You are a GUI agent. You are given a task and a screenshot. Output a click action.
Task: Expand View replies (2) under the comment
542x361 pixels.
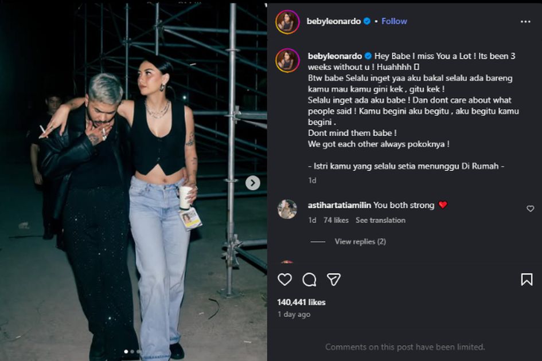360,242
